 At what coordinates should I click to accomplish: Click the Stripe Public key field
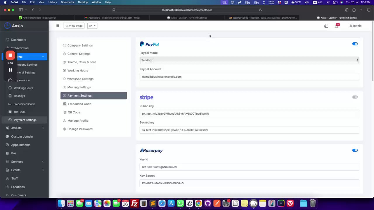pos(249,114)
